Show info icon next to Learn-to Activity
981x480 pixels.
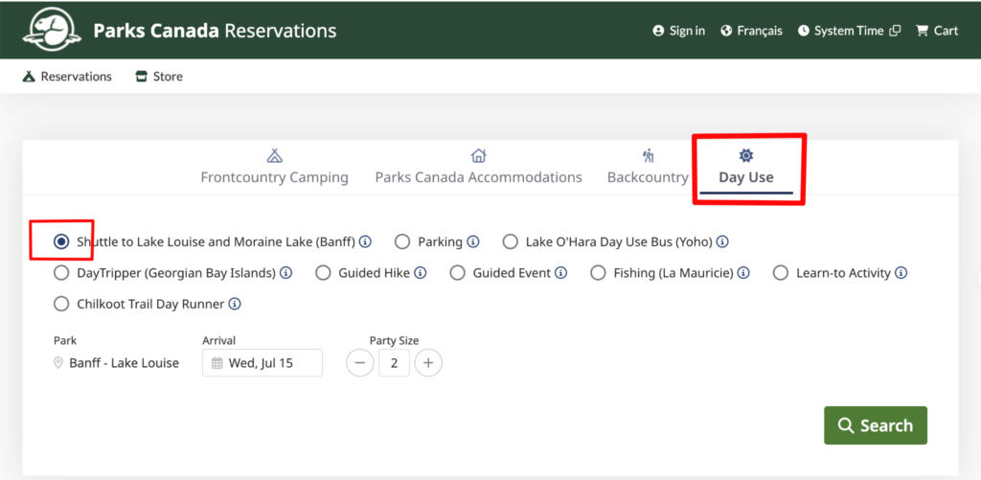[x=901, y=273]
